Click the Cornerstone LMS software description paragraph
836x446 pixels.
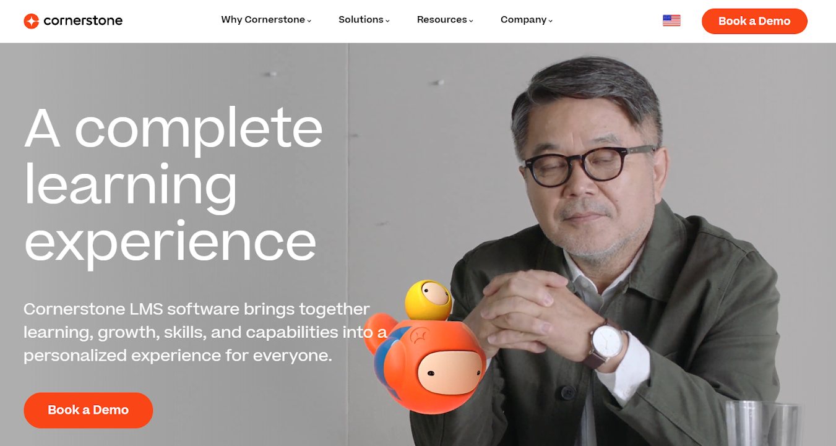click(x=205, y=332)
